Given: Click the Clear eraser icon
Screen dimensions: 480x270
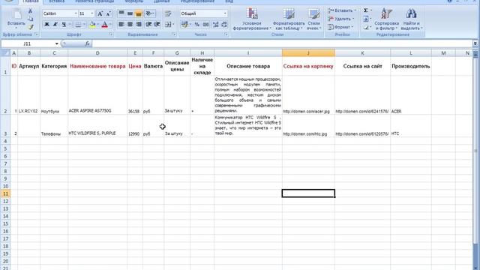Looking at the screenshot, I should (366, 27).
